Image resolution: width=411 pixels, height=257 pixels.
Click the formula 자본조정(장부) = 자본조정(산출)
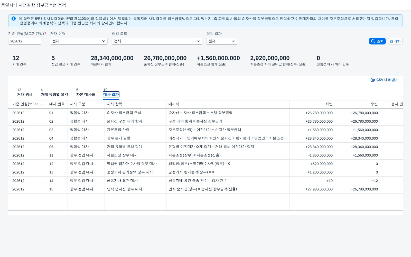(194, 155)
